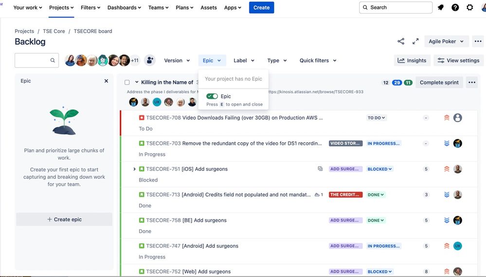Collapse the Killing in the Name of sprint
The image size is (486, 277).
[137, 82]
